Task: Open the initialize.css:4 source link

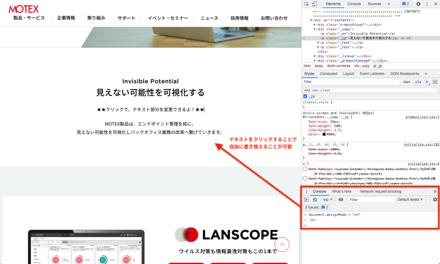Action: 423,164
